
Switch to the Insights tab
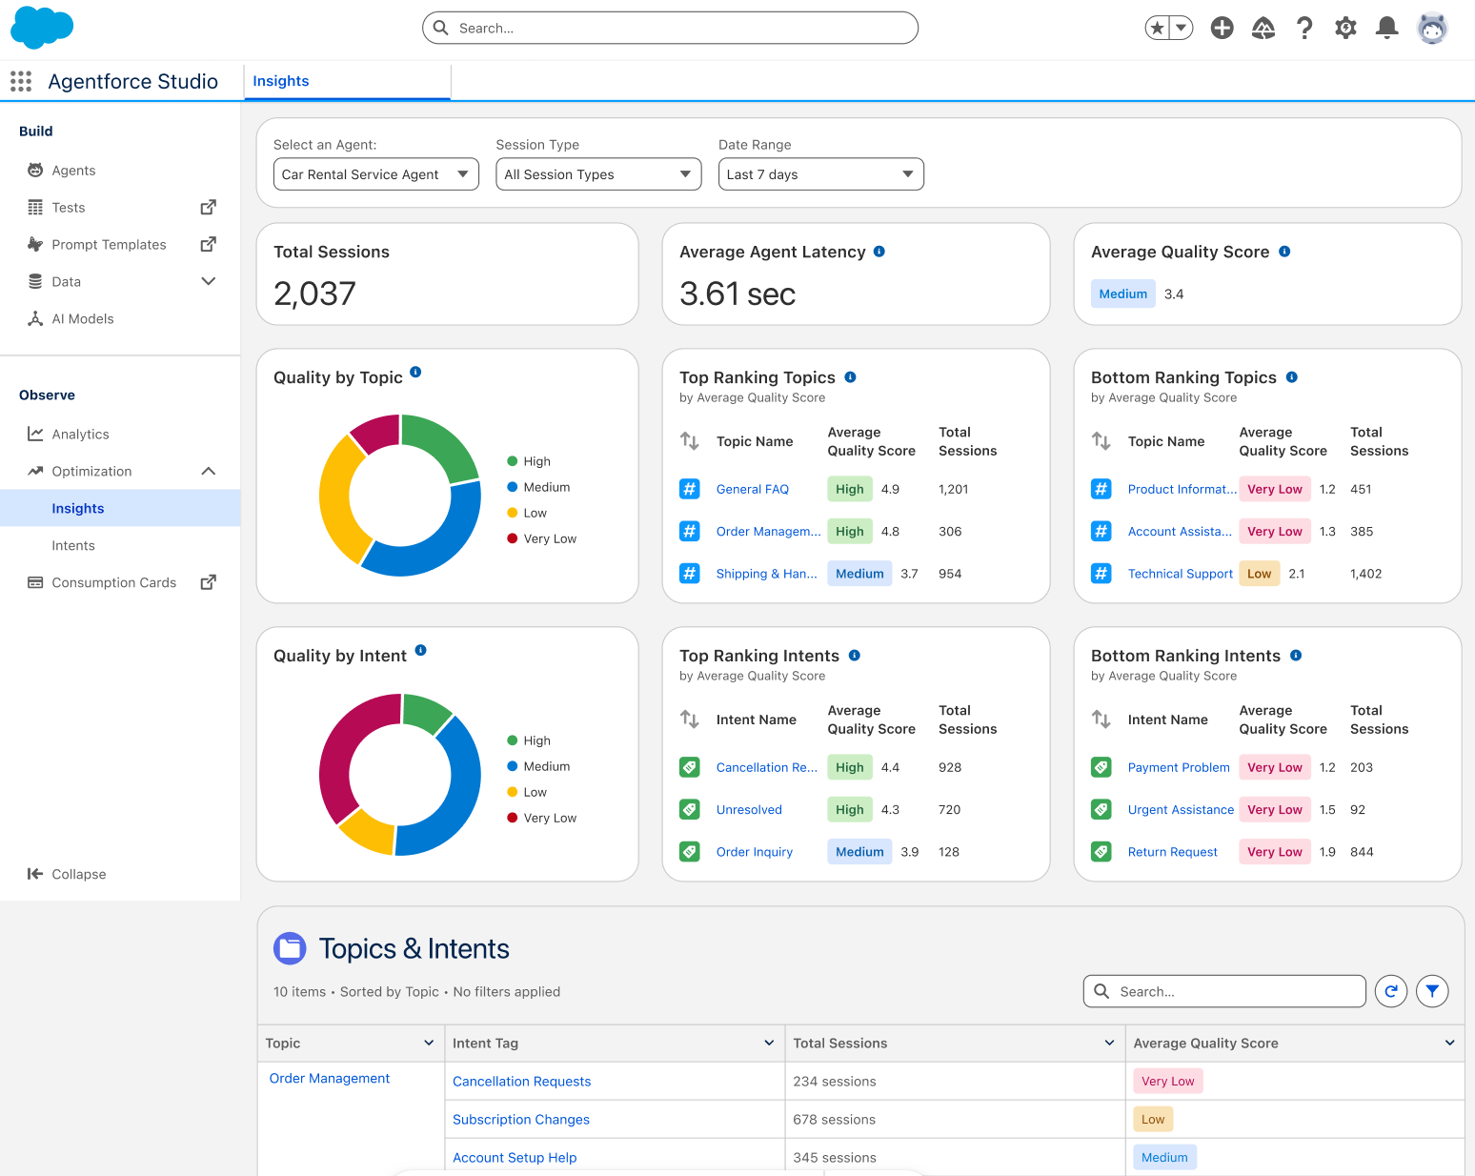click(x=280, y=81)
